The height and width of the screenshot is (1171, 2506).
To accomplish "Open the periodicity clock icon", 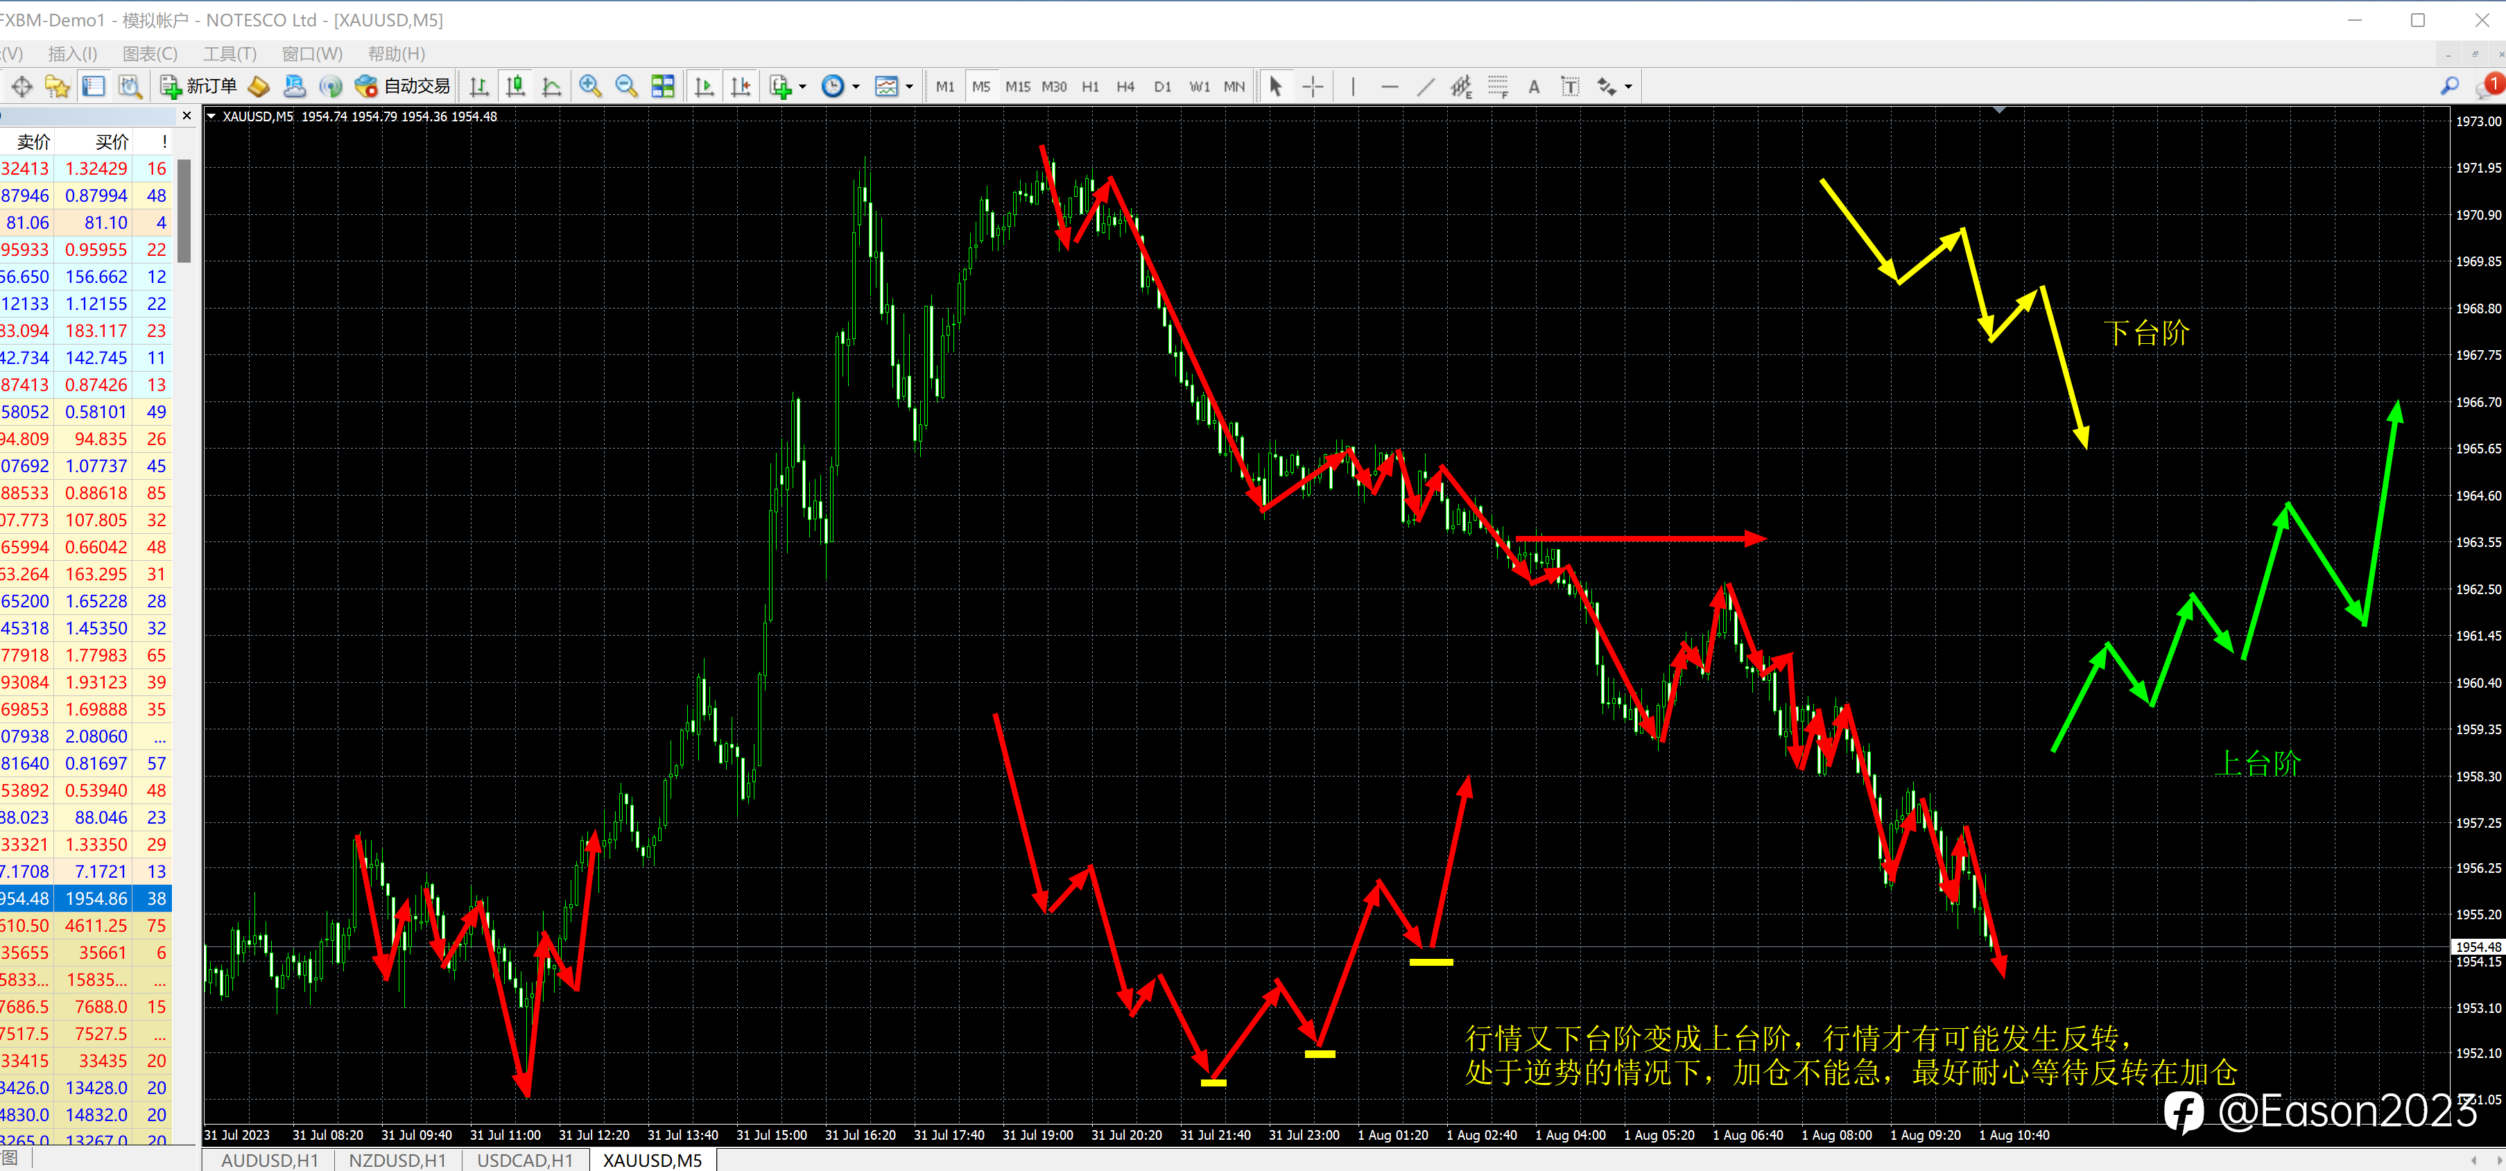I will tap(833, 87).
